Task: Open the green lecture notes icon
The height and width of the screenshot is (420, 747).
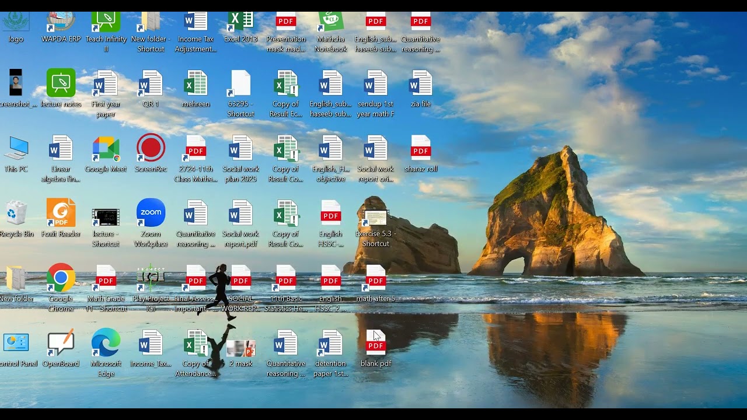Action: tap(61, 88)
